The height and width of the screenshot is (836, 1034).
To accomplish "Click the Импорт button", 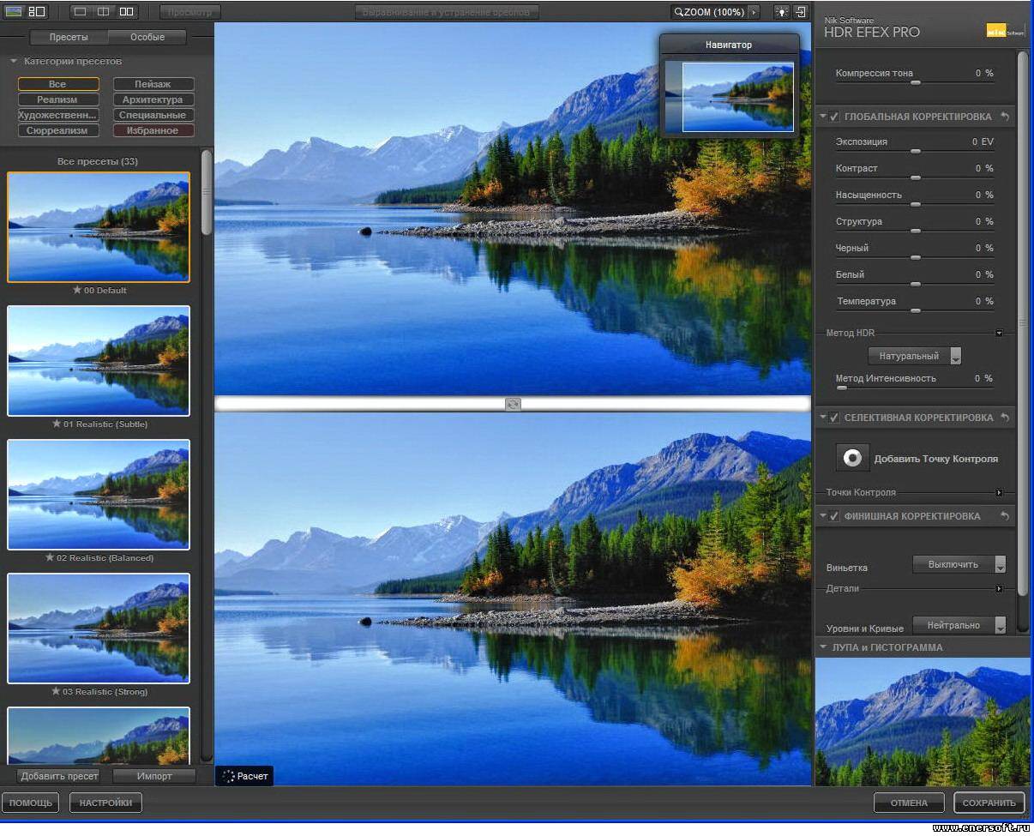I will coord(154,776).
